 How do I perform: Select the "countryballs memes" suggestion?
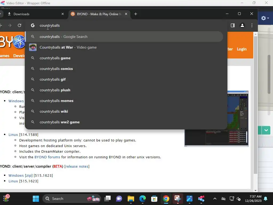pos(124,101)
